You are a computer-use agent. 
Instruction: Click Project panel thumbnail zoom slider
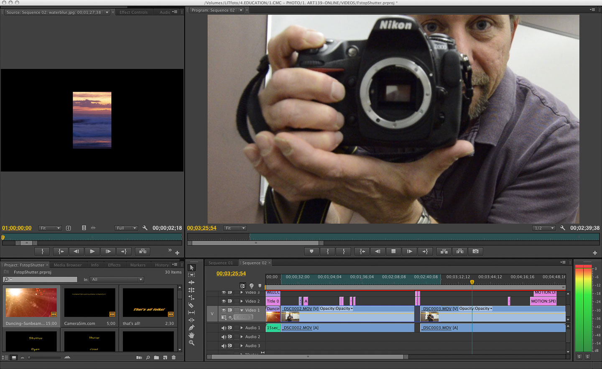point(44,357)
